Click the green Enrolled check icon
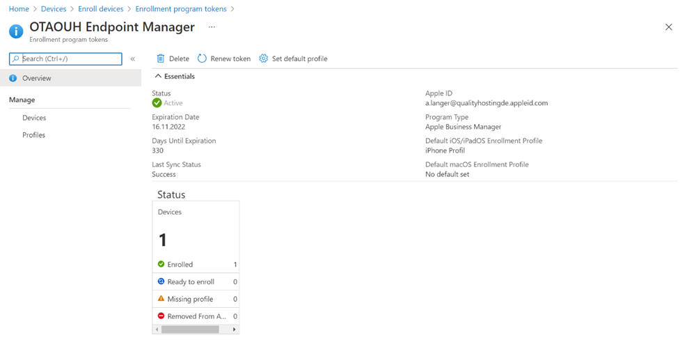This screenshot has width=680, height=358. (x=161, y=264)
